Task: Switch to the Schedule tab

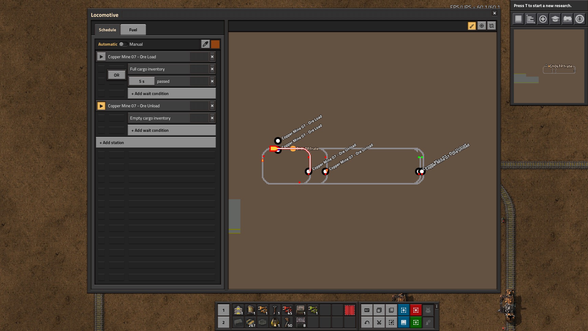Action: coord(107,30)
